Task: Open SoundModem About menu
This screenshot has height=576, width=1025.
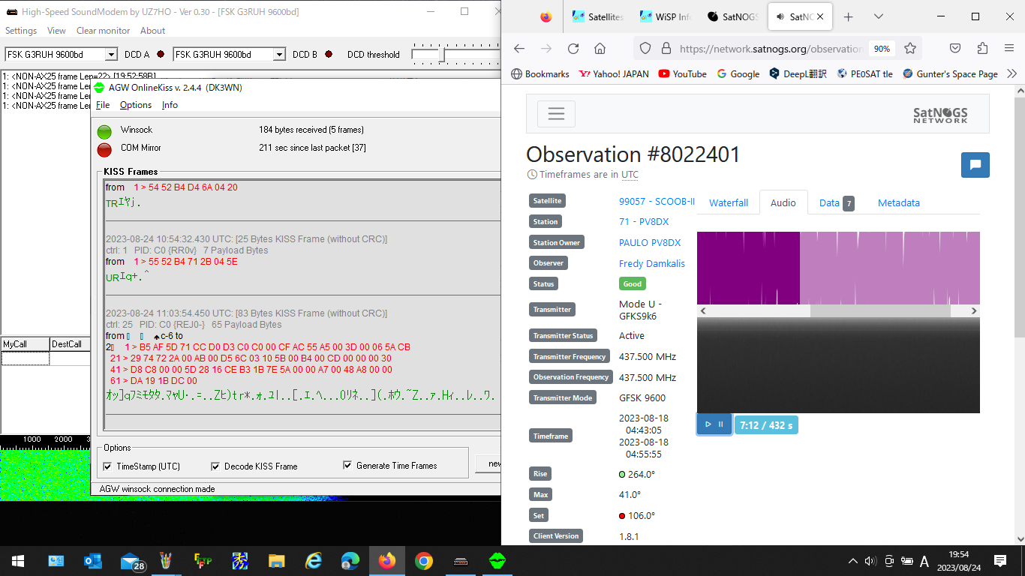Action: [x=152, y=31]
